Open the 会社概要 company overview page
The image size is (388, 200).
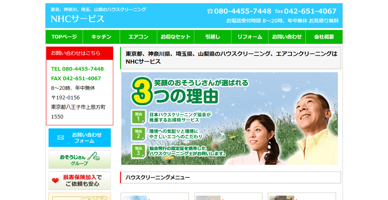coord(324,37)
